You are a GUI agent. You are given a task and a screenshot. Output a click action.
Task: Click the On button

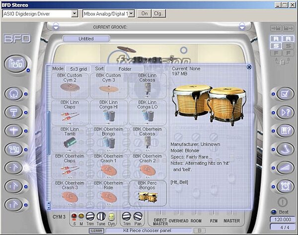click(145, 13)
